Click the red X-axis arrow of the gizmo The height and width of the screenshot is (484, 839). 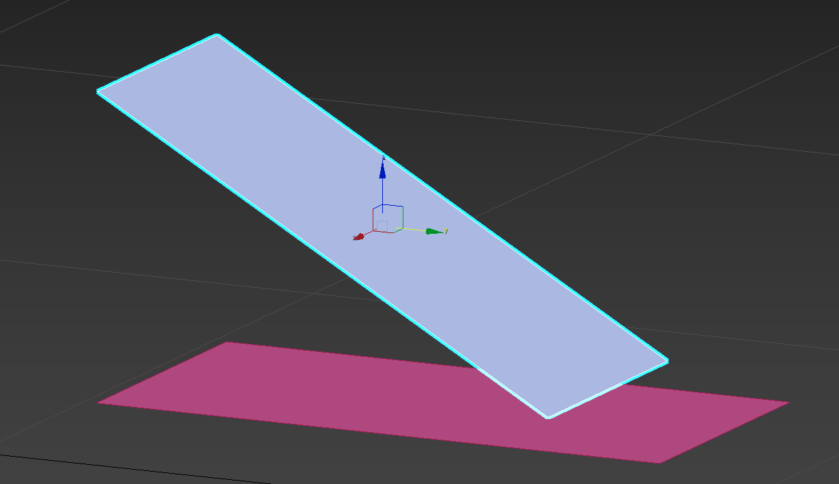click(359, 235)
